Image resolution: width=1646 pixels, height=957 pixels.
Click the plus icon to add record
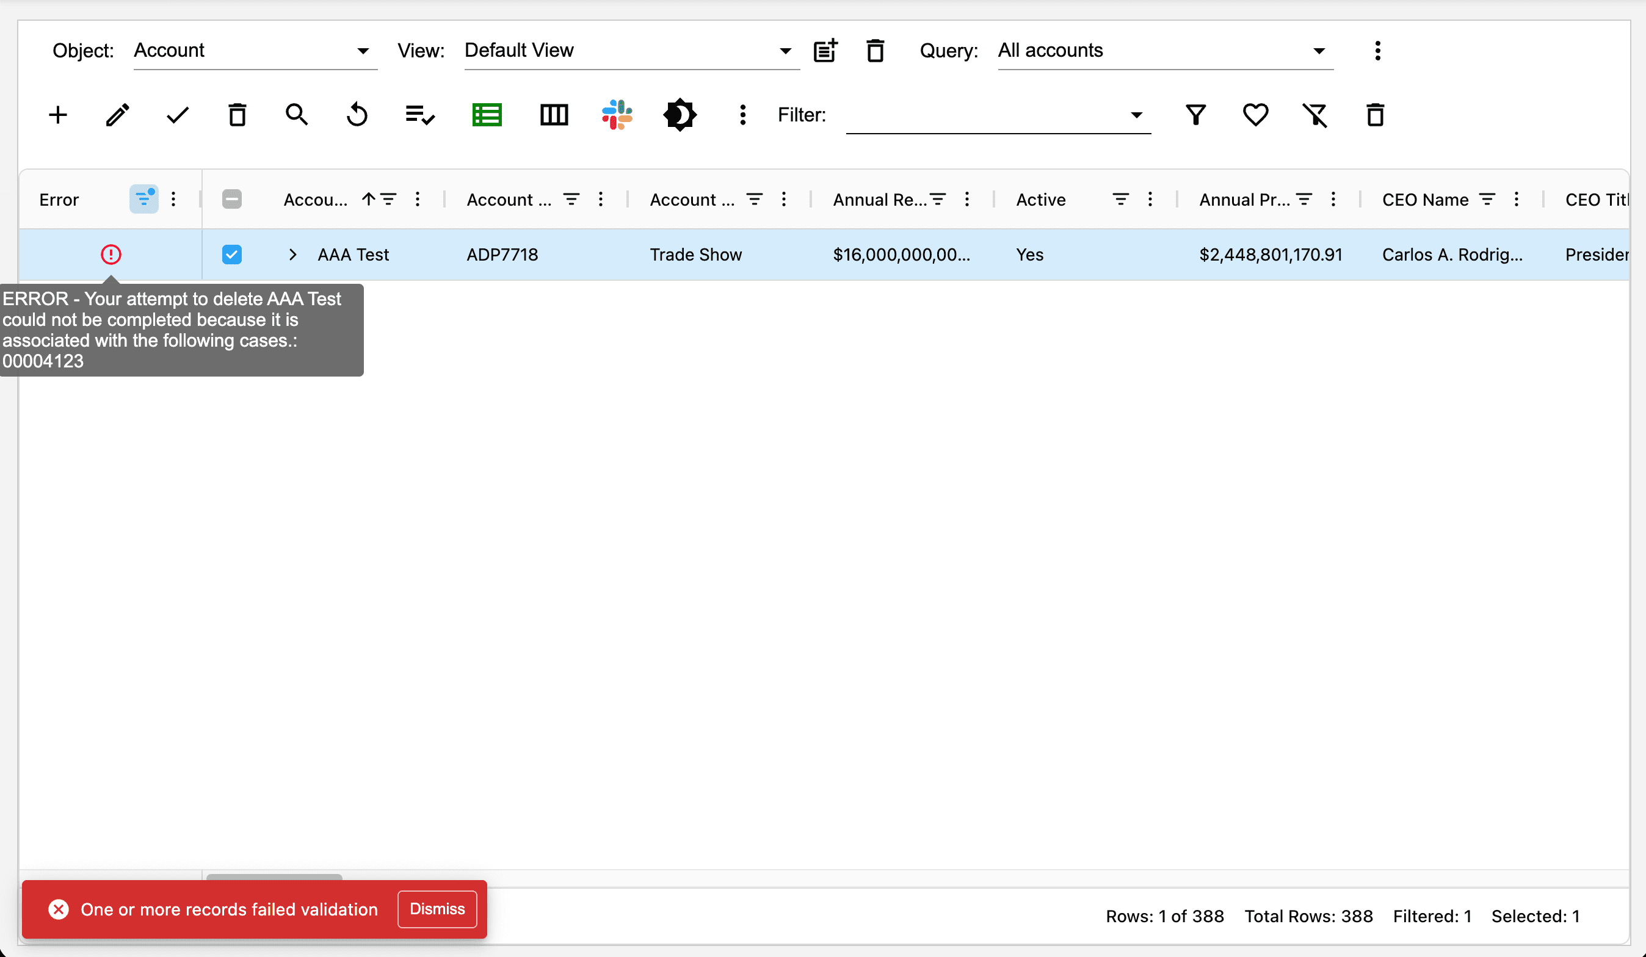click(58, 115)
